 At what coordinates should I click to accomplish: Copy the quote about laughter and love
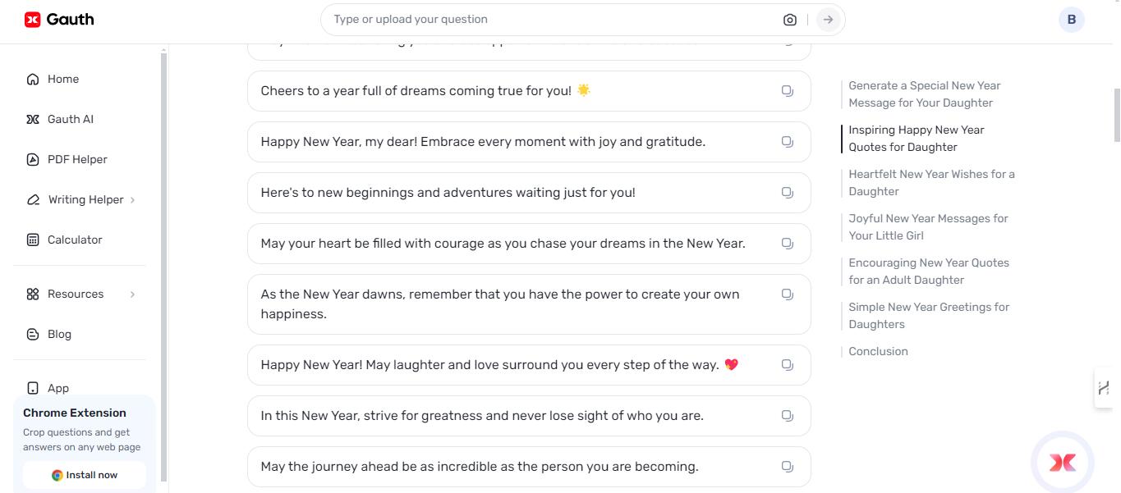787,364
